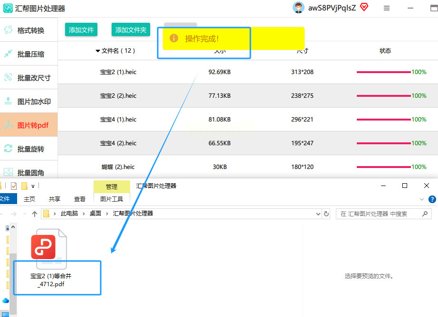Open the hamburger menu in title bar
Image resolution: width=438 pixels, height=317 pixels.
coord(387,8)
